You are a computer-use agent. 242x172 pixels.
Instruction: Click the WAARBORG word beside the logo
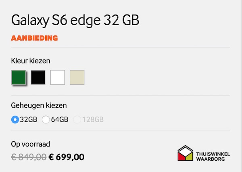pyautogui.click(x=210, y=159)
